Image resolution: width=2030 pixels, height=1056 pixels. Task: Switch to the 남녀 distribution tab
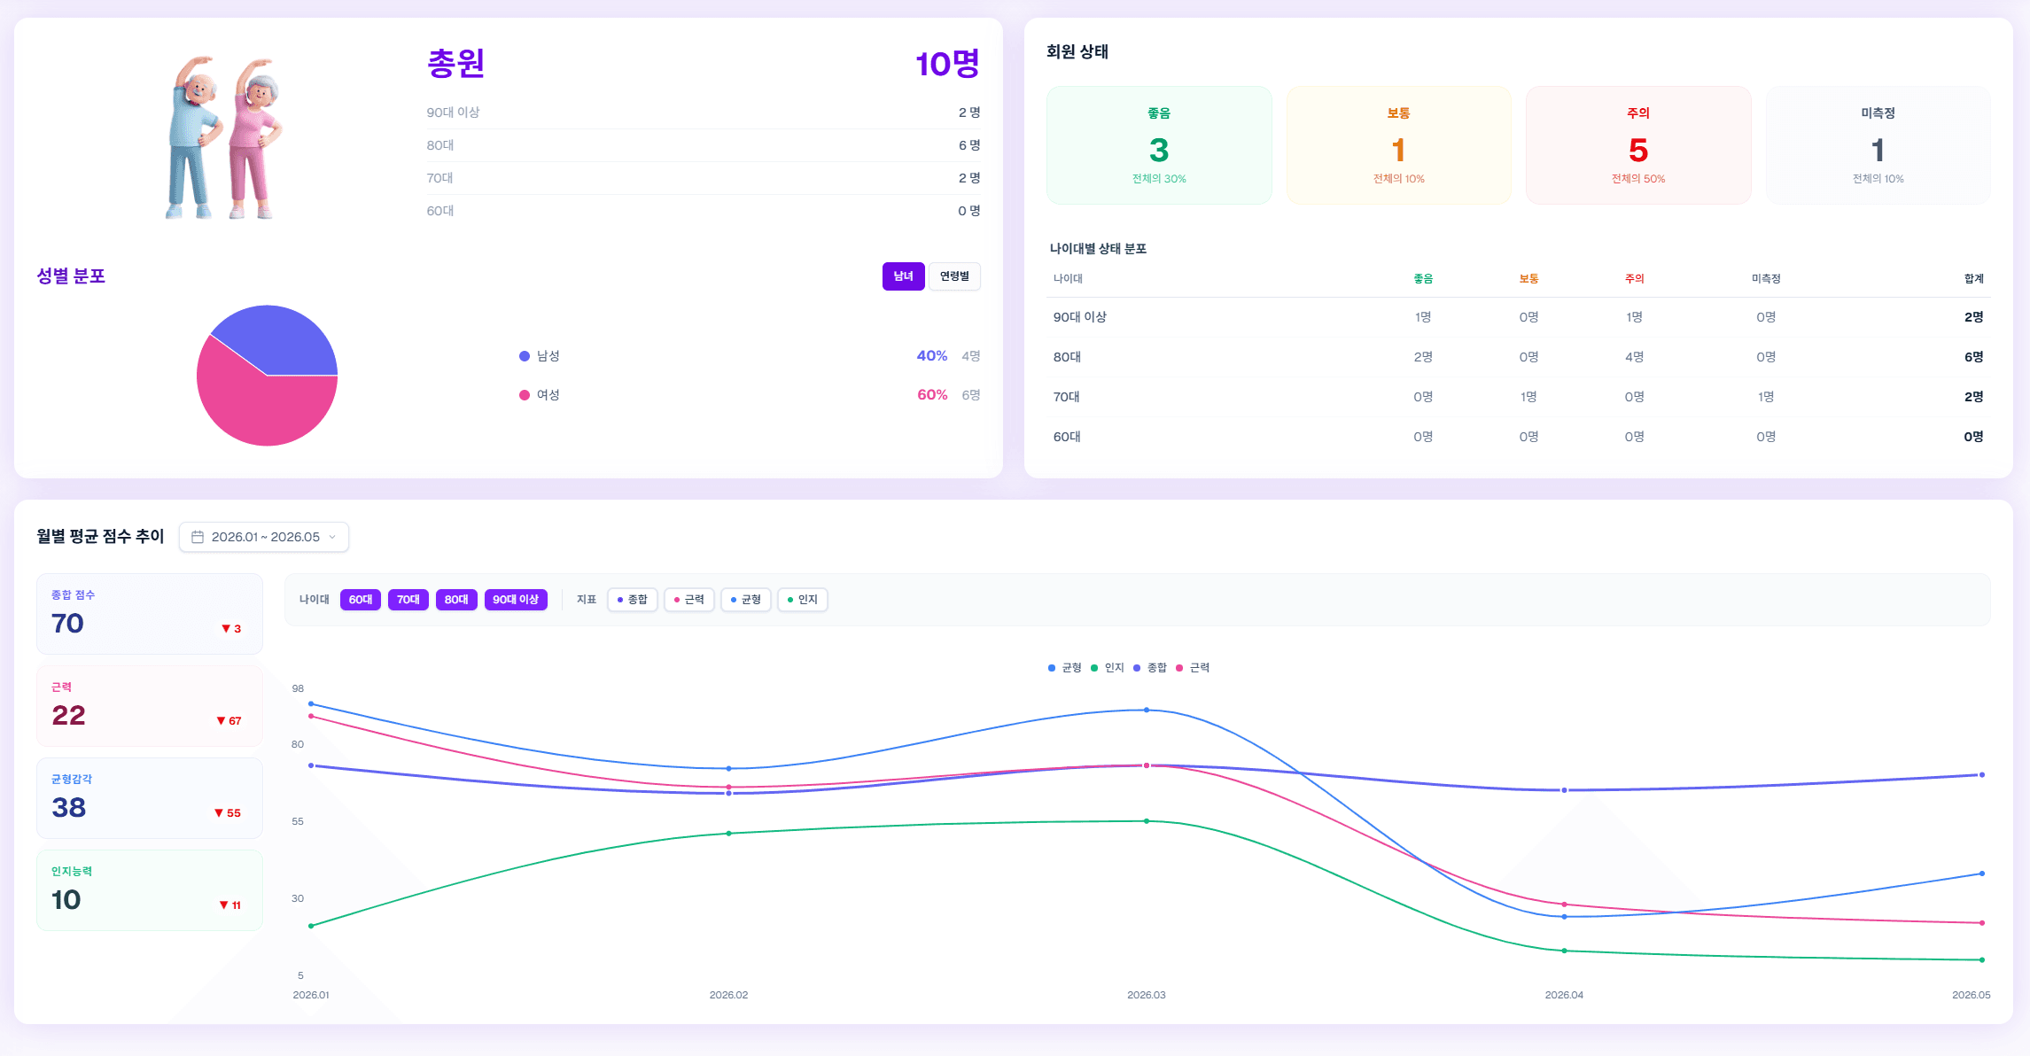tap(903, 276)
